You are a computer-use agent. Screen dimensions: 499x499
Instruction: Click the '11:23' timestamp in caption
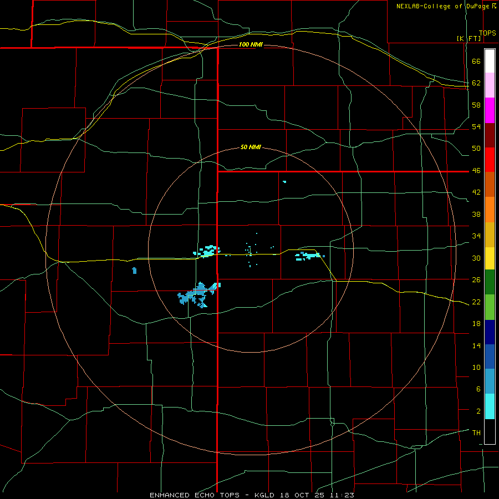click(x=343, y=495)
